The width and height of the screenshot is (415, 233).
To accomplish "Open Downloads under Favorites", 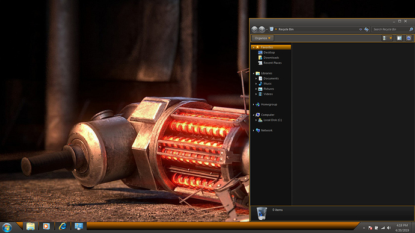I will point(271,58).
